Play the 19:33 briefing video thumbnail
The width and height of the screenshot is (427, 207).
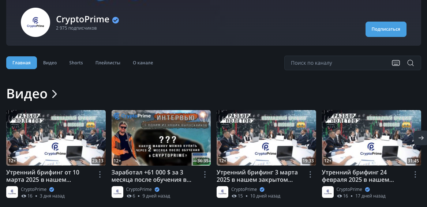266,138
